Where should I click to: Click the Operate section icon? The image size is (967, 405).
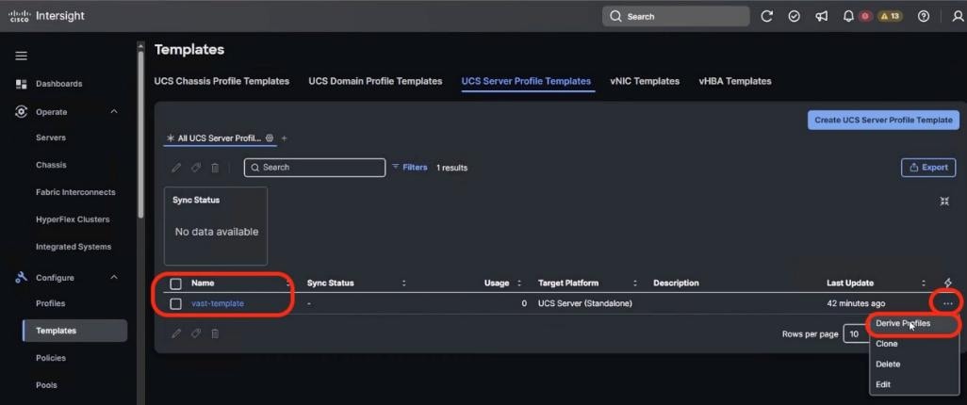21,111
